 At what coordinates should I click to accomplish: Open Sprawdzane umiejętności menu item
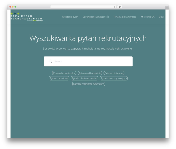click(96, 17)
